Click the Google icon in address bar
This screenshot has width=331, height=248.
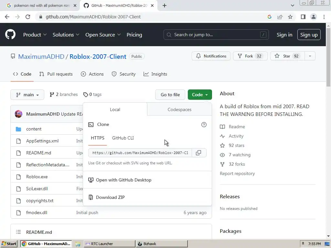[269, 17]
